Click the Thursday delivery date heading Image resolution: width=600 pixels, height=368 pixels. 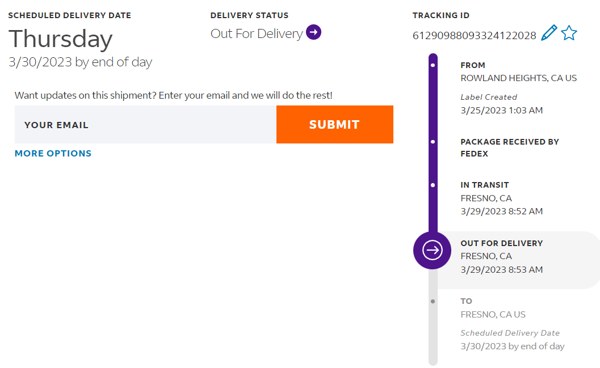[61, 39]
